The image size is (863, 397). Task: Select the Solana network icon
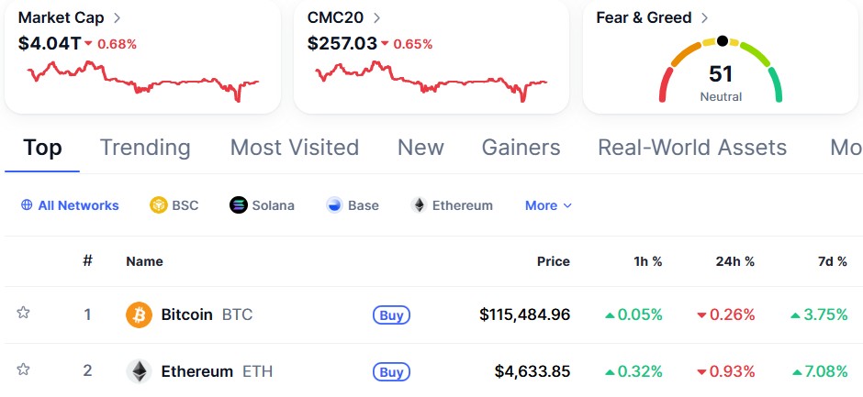[239, 205]
